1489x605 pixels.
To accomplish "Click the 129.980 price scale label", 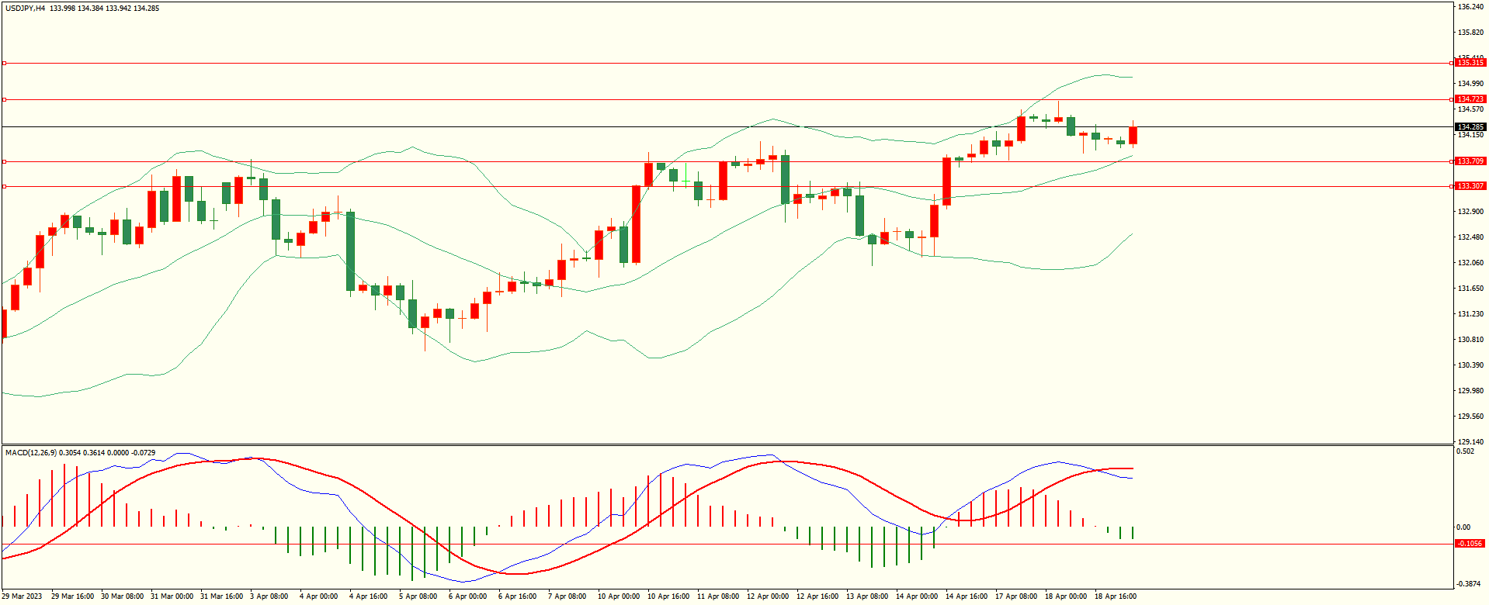I will click(x=1470, y=391).
